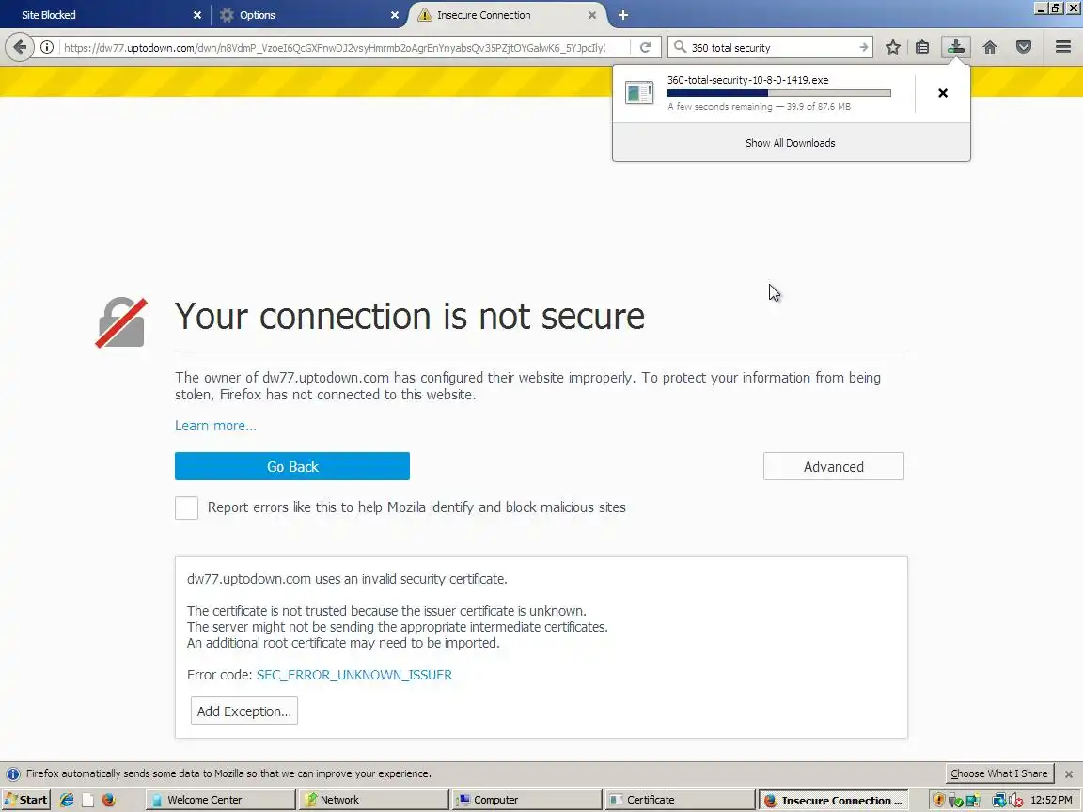Click the info icon in notification bar
This screenshot has height=812, width=1083.
pos(12,773)
